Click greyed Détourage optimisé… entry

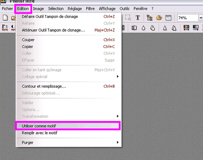click(68, 93)
